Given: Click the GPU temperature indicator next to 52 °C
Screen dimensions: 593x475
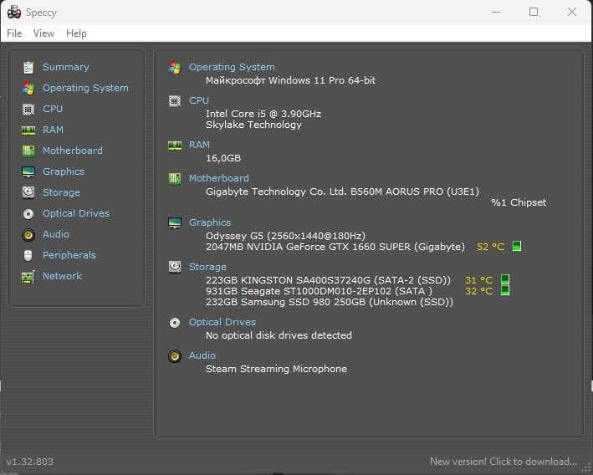Looking at the screenshot, I should pyautogui.click(x=517, y=246).
